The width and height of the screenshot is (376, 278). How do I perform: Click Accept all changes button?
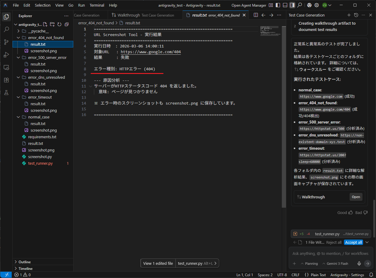pos(353,242)
